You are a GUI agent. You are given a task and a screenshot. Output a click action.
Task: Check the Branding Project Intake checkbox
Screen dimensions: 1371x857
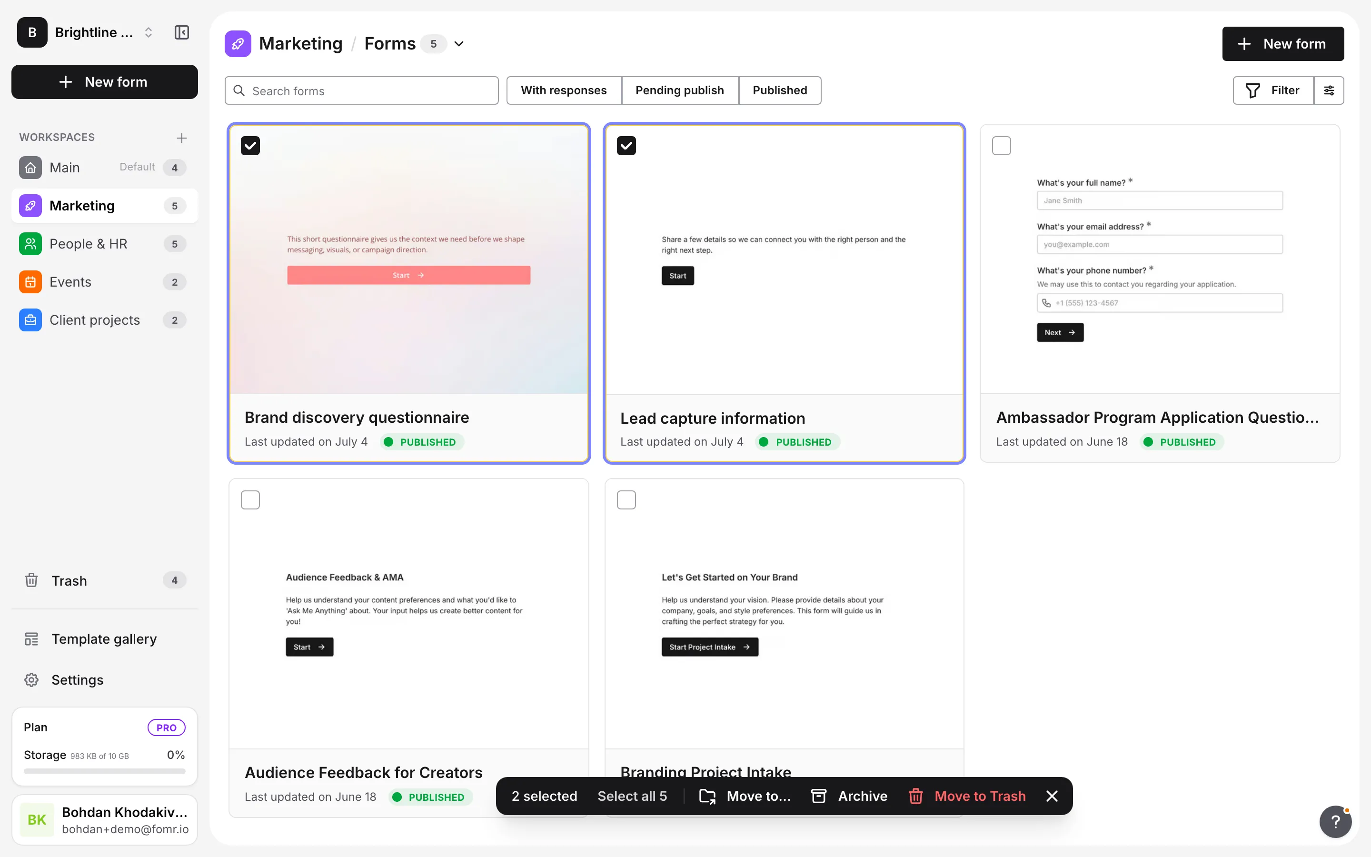(626, 500)
